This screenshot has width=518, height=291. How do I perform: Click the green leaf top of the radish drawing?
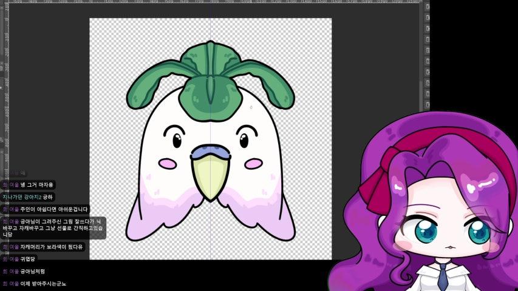[x=211, y=81]
